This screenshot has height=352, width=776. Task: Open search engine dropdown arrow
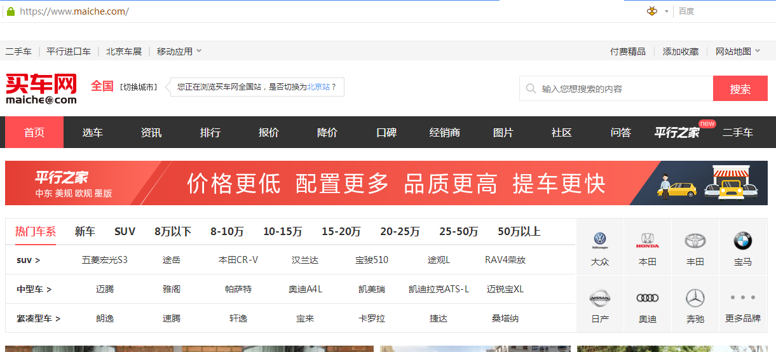(x=666, y=11)
